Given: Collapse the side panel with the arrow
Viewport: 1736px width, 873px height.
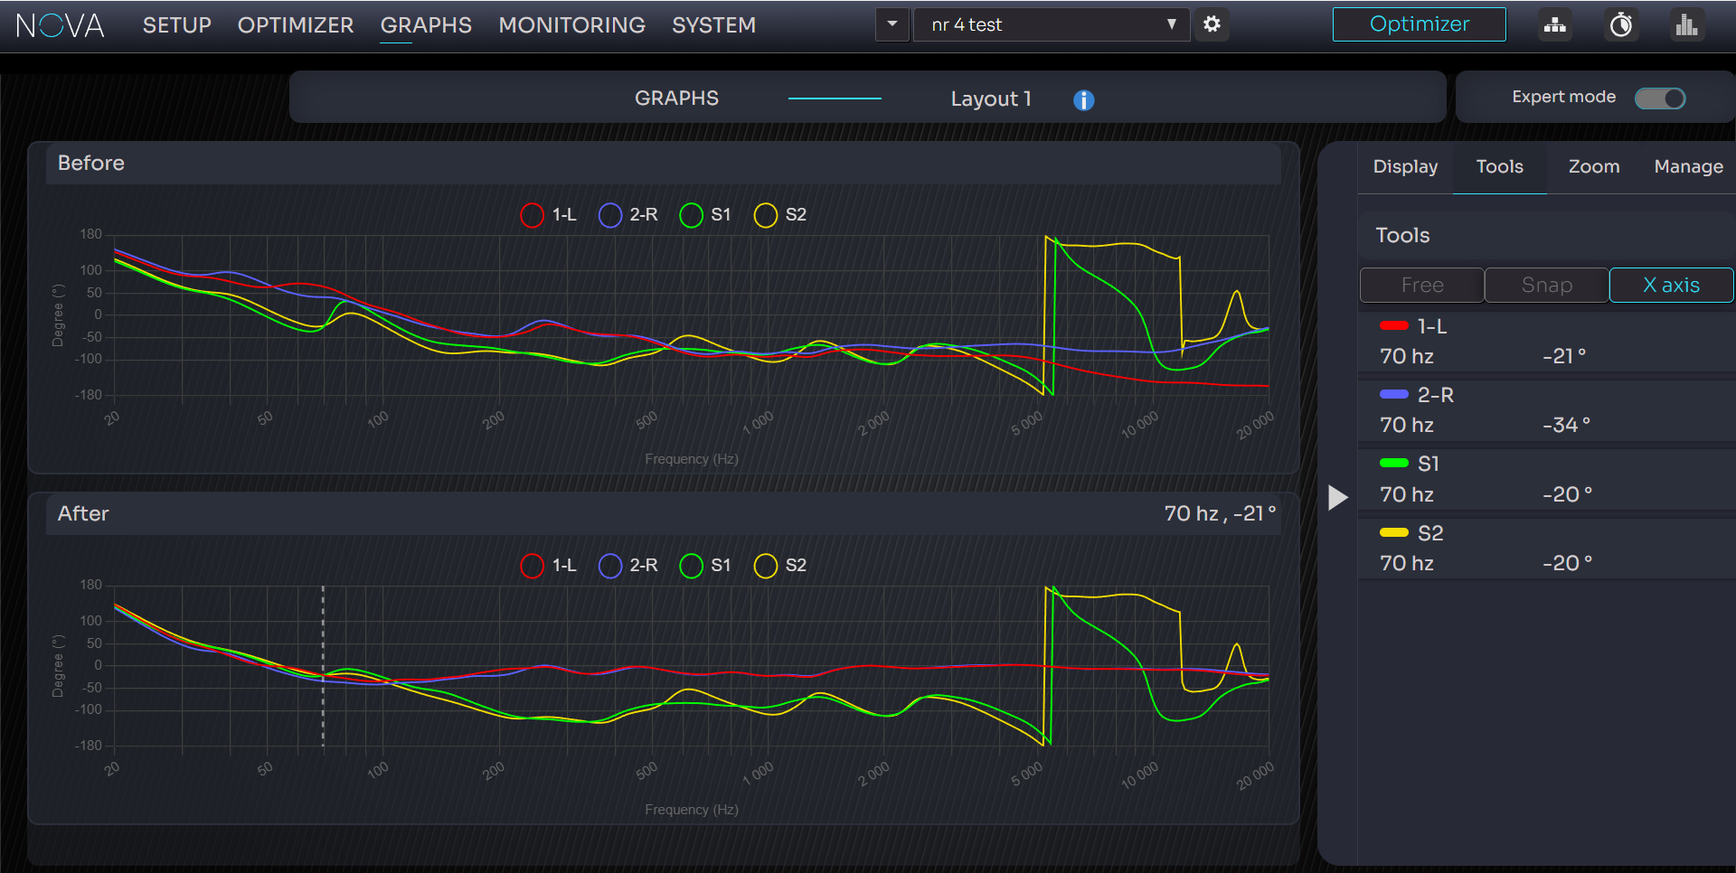Looking at the screenshot, I should [x=1338, y=497].
